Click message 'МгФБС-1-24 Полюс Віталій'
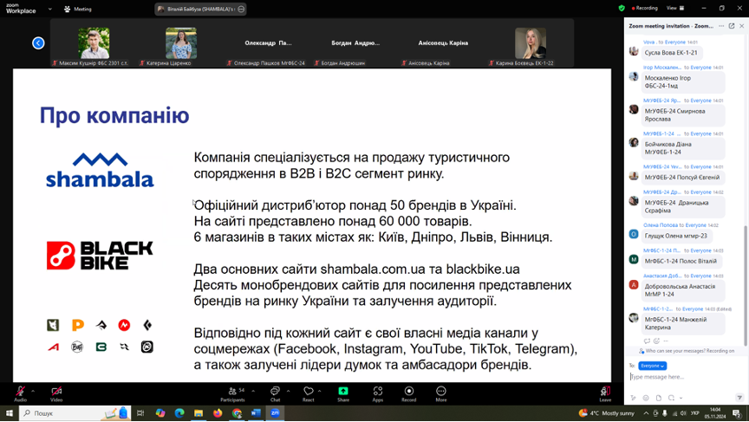Viewport: 749px width, 422px height. click(681, 261)
